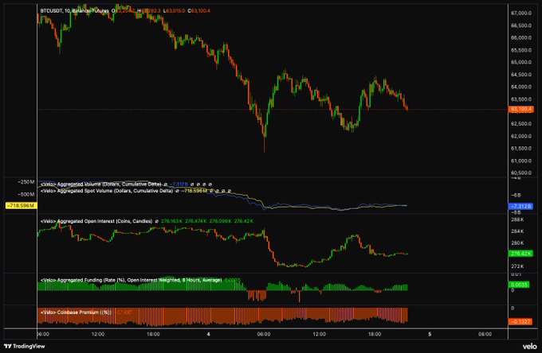
Task: Click the date 4 marker on time axis
Action: tap(209, 334)
